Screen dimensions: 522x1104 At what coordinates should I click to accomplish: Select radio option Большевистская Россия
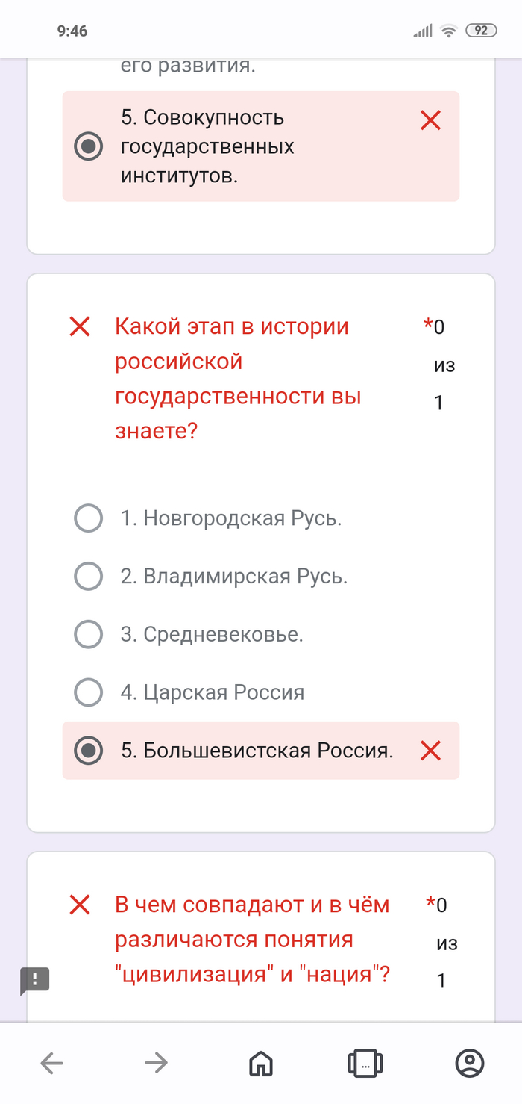(88, 751)
